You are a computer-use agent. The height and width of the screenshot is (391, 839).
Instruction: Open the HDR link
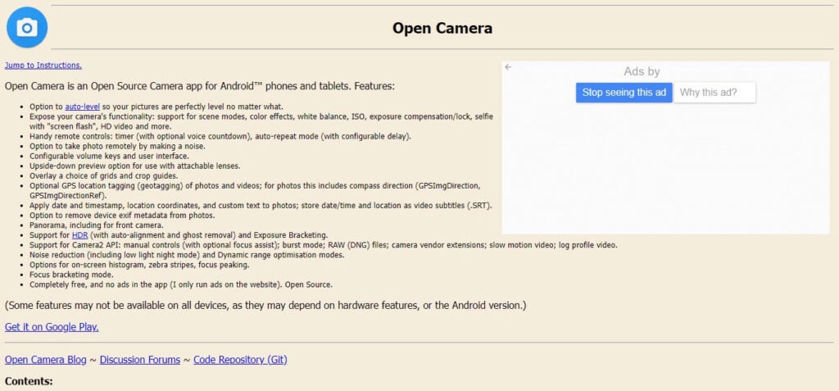pos(79,234)
